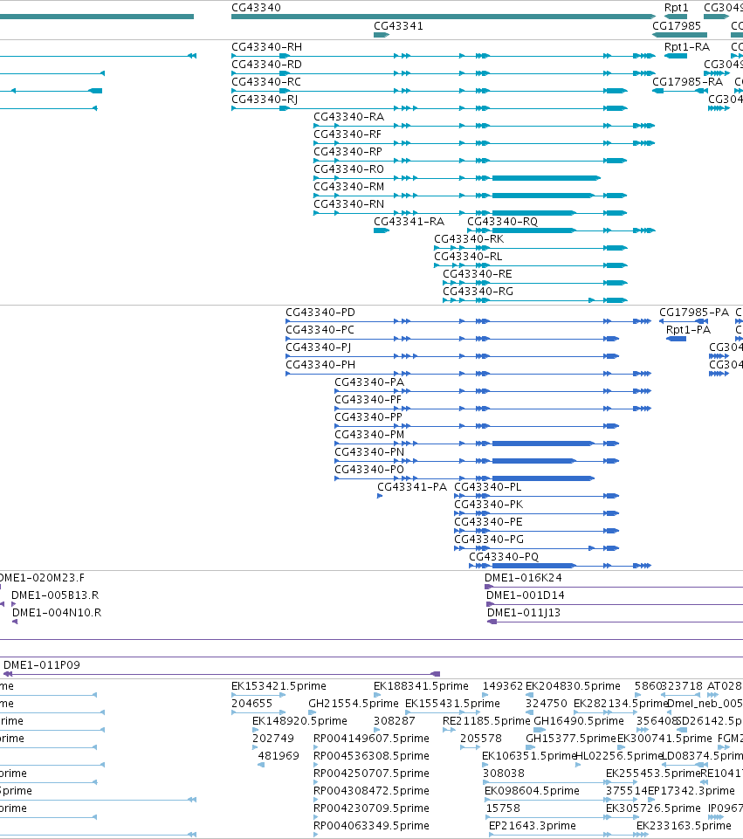Select protein CG43340-PQ

pyautogui.click(x=504, y=557)
